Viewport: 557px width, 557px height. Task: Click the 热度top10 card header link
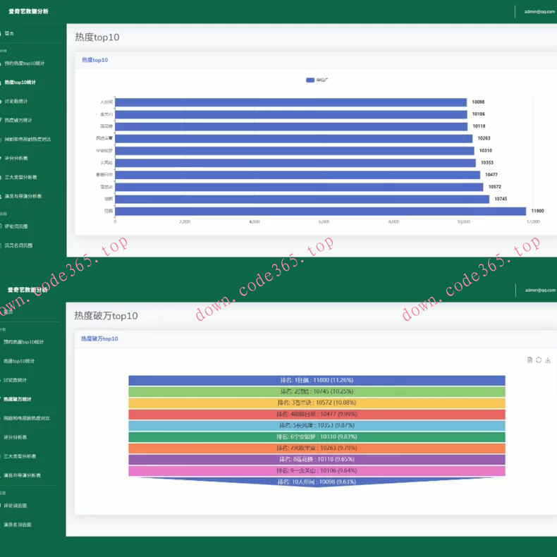tap(95, 60)
